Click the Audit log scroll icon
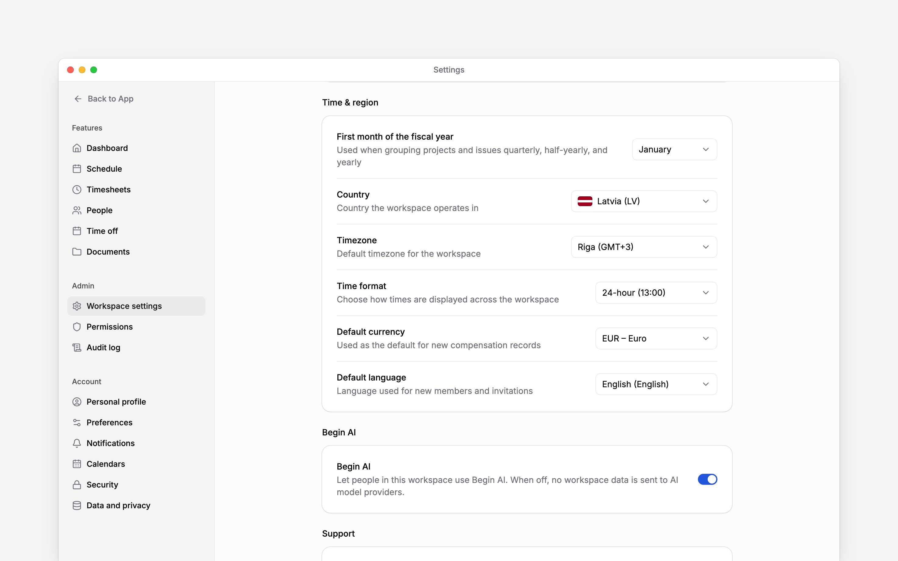The height and width of the screenshot is (561, 898). click(77, 348)
